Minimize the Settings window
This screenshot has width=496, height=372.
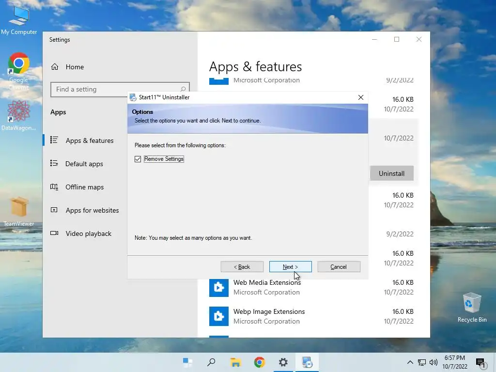click(374, 39)
